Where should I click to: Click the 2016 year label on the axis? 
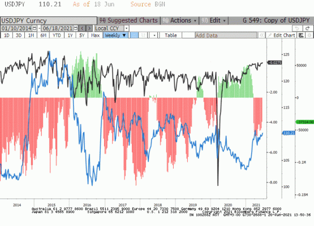click(87, 205)
